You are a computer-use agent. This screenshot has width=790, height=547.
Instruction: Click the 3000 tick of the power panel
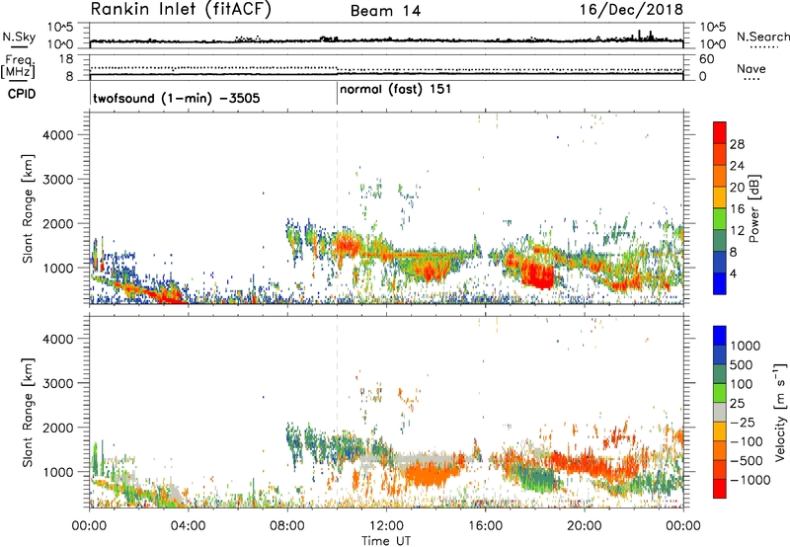click(x=57, y=180)
